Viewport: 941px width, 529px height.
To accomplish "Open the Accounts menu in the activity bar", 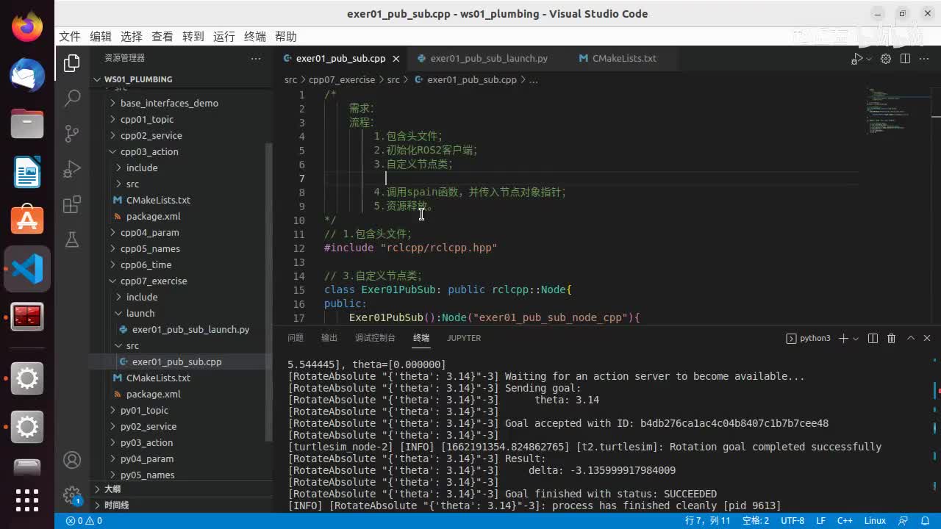I will [x=72, y=460].
